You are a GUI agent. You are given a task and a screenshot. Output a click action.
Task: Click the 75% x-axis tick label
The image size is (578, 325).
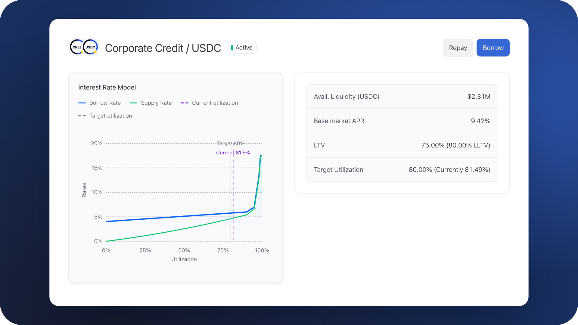223,250
